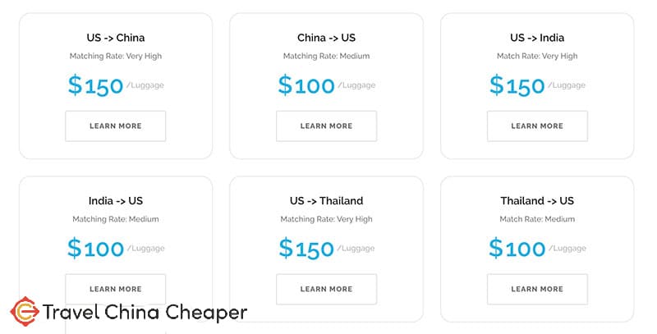Viewport: 657px width, 334px height.
Task: Click the $150 price on US -> China
Action: click(x=95, y=85)
